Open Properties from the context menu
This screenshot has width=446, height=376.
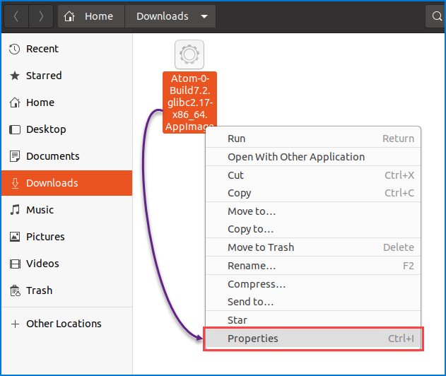click(313, 339)
